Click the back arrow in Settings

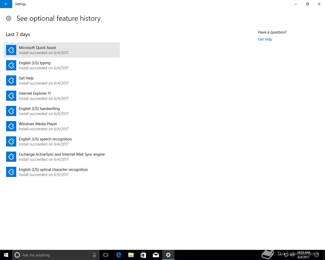click(x=6, y=4)
